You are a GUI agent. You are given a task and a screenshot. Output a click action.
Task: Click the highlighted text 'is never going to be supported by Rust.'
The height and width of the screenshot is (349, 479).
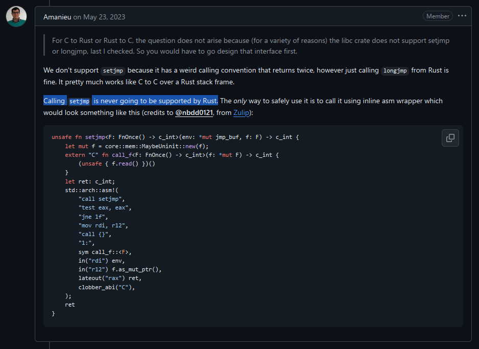[155, 101]
